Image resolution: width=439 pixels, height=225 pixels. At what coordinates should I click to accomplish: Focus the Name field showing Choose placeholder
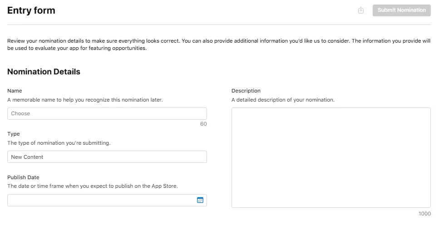107,113
